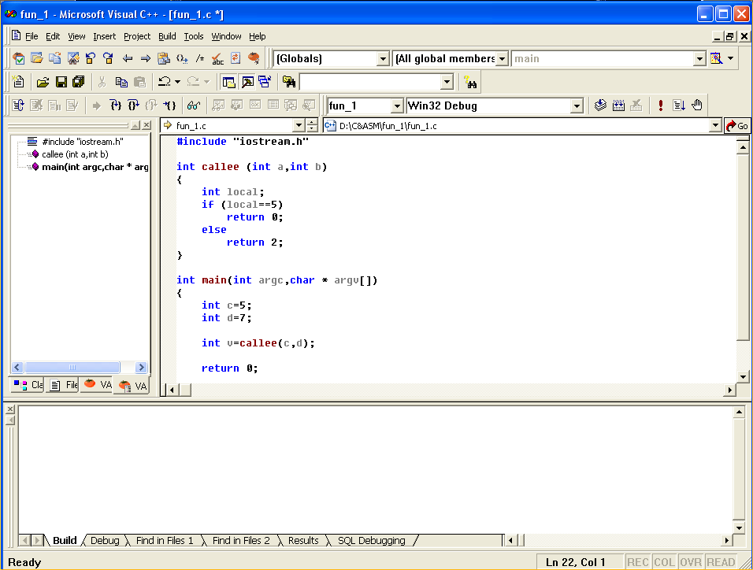The width and height of the screenshot is (753, 570).
Task: Open the Win32 Debug configuration dropdown
Action: coord(577,105)
